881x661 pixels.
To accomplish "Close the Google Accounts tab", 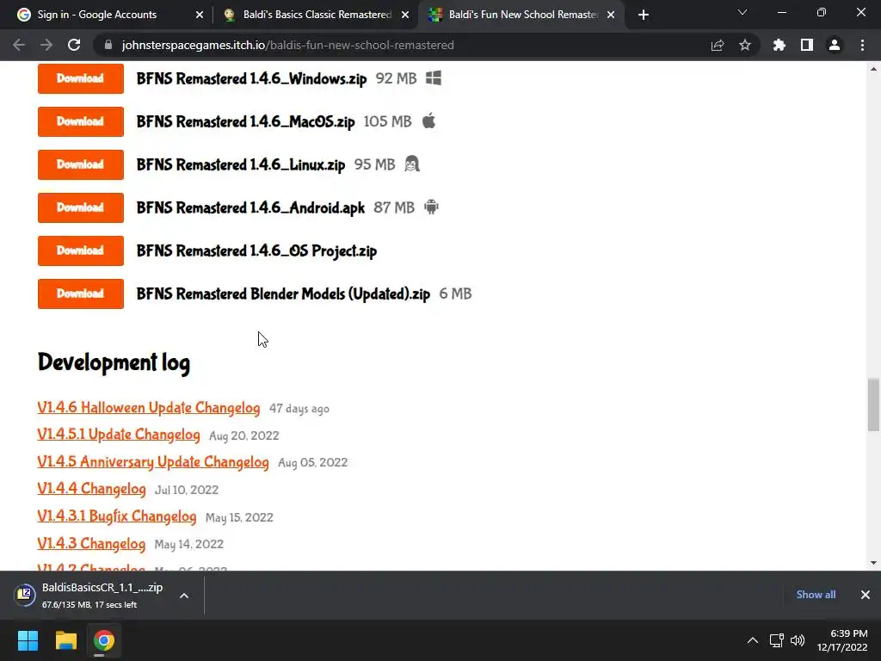I will [200, 15].
